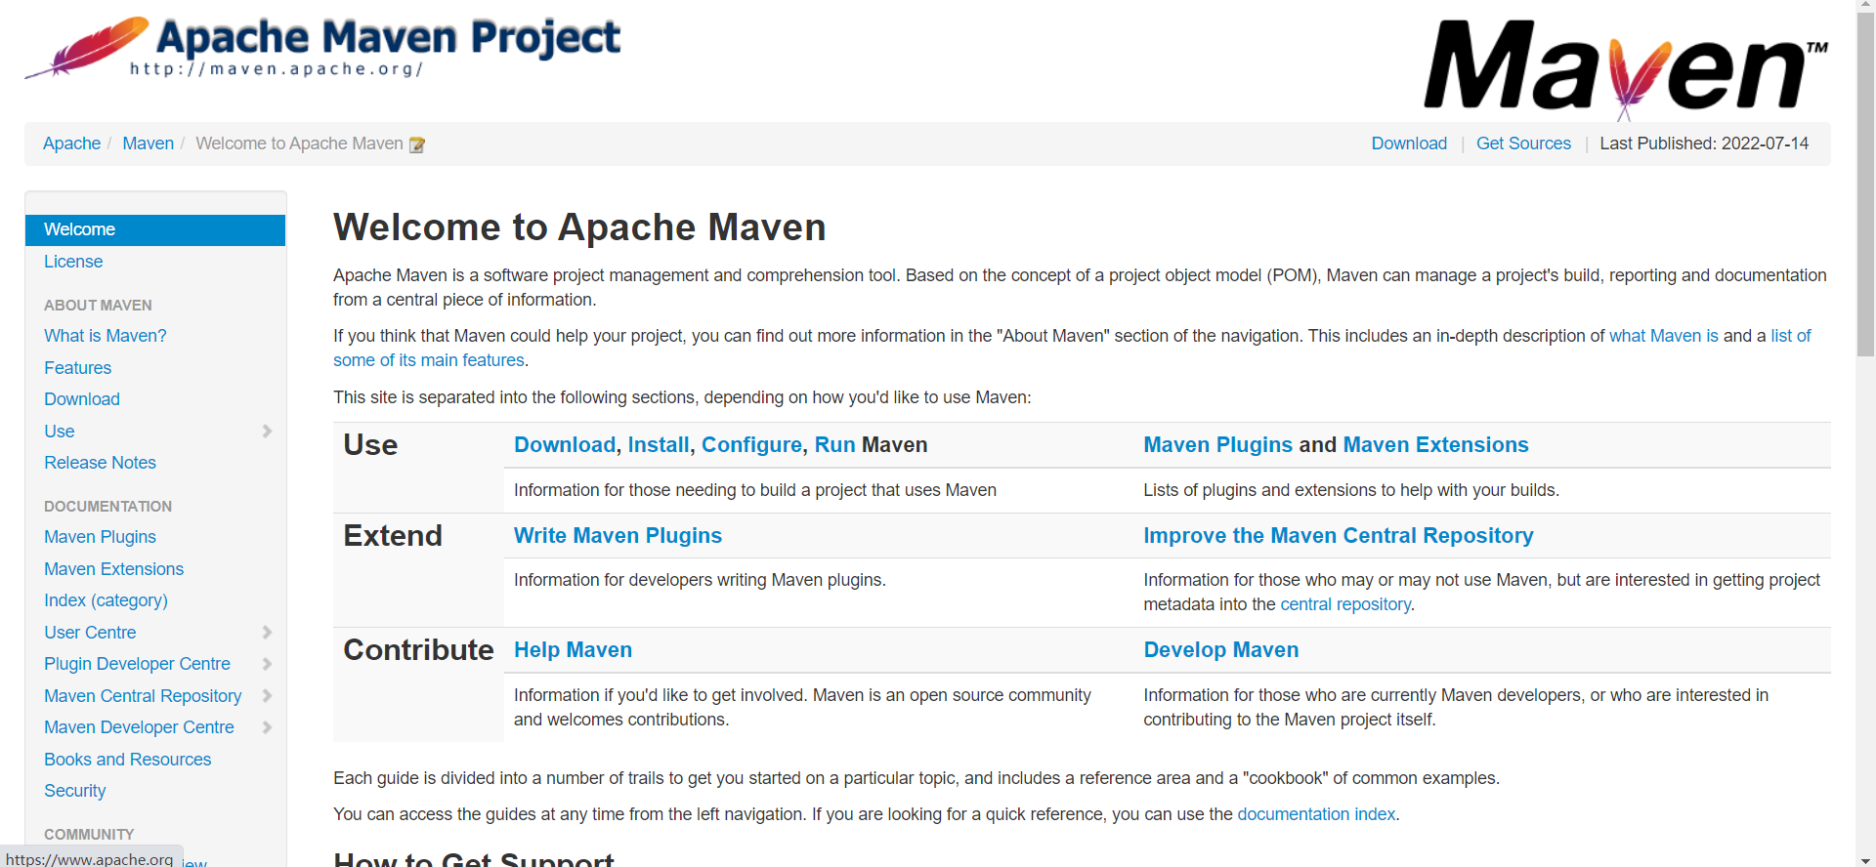Expand the Use submenu chevron
This screenshot has height=867, width=1876.
click(x=267, y=432)
